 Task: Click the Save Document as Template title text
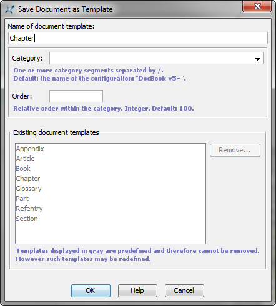(x=66, y=9)
